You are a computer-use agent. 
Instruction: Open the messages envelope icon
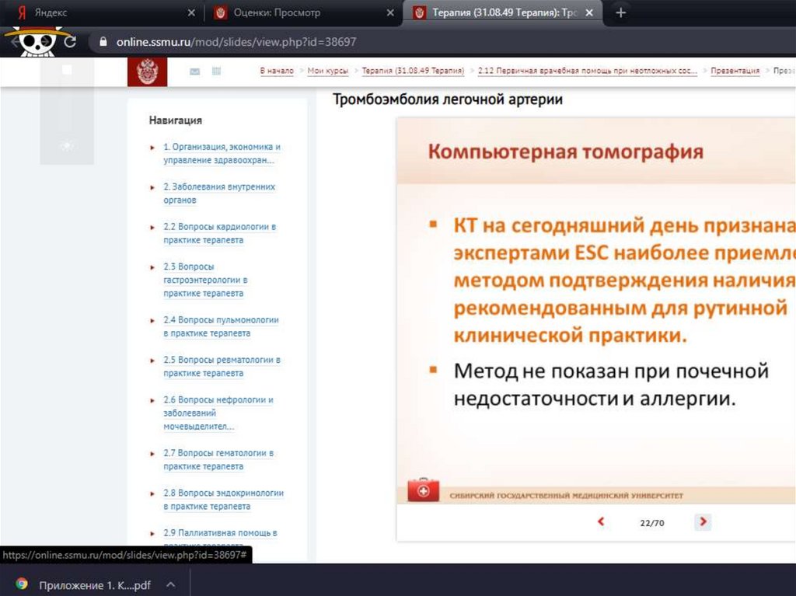[x=194, y=71]
